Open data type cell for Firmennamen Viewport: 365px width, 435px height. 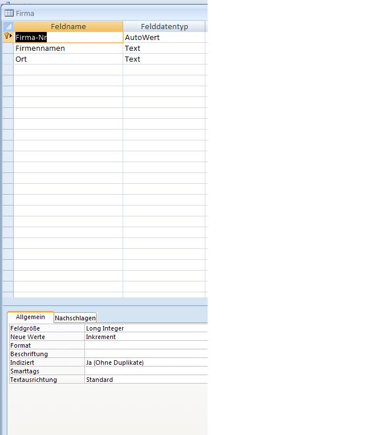click(x=164, y=49)
